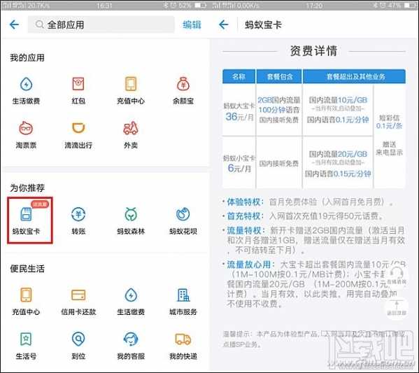
Task: Open the 外卖 app
Action: point(131,135)
